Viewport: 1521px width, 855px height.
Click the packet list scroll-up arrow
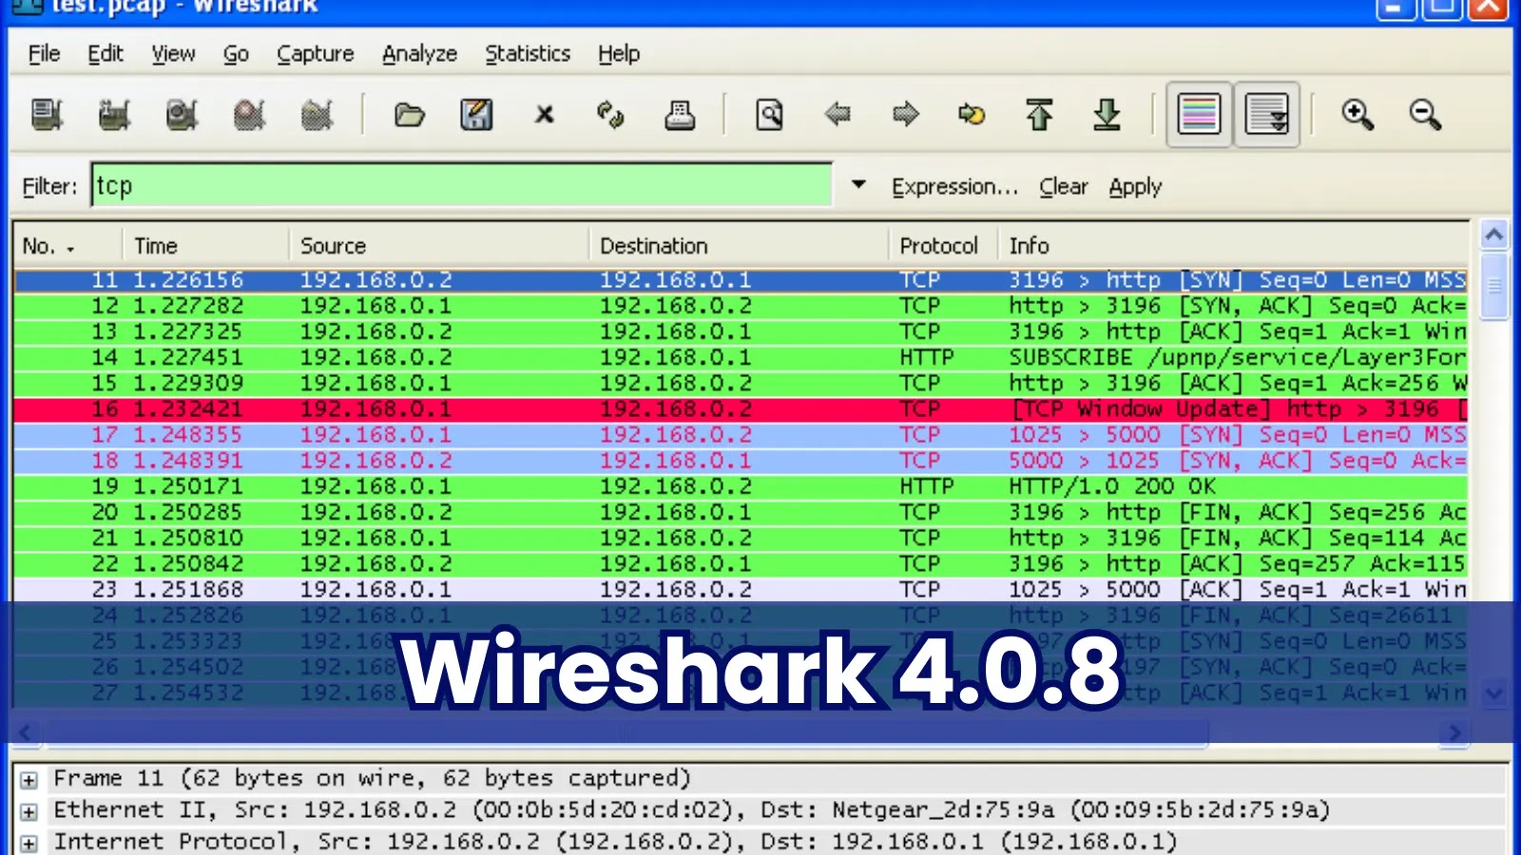1493,235
